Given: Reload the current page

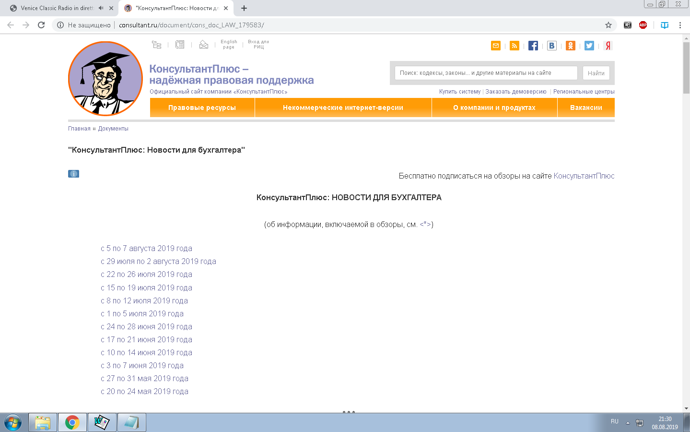Looking at the screenshot, I should tap(41, 25).
